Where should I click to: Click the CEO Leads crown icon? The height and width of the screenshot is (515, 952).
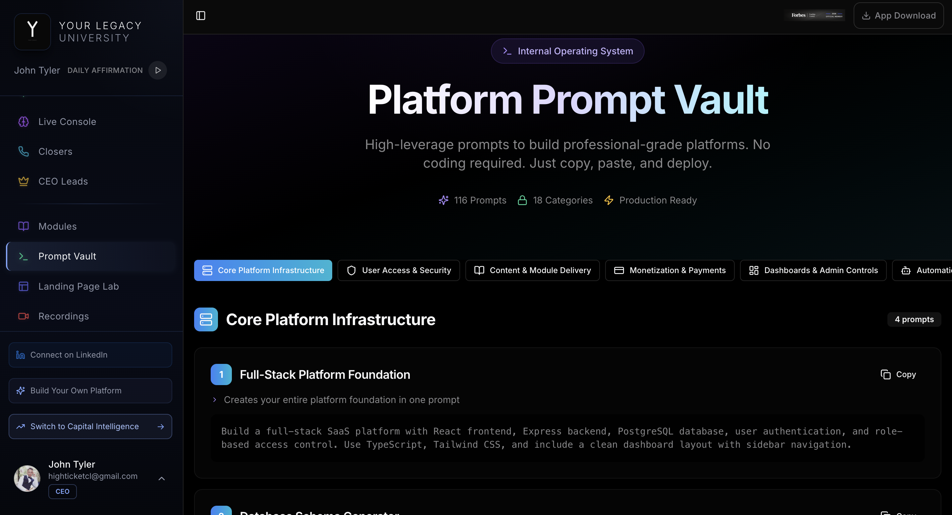tap(23, 181)
